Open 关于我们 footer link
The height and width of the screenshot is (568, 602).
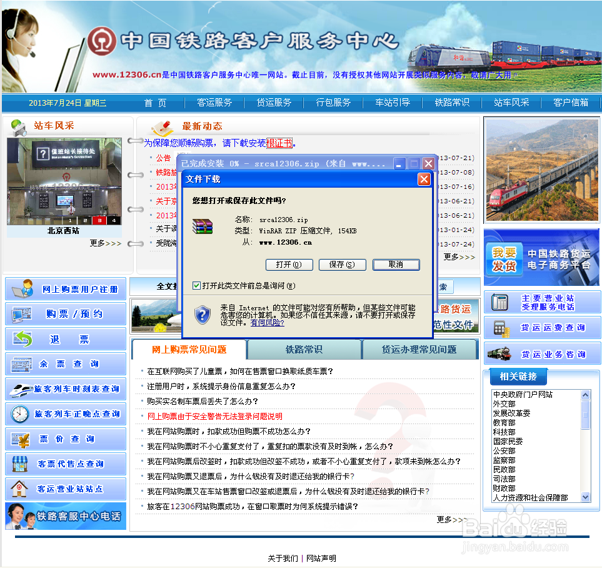283,559
